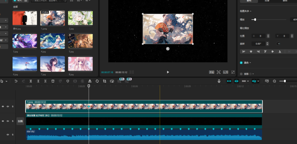
Task: Select the crop tool in timeline toolbar
Action: [105, 81]
